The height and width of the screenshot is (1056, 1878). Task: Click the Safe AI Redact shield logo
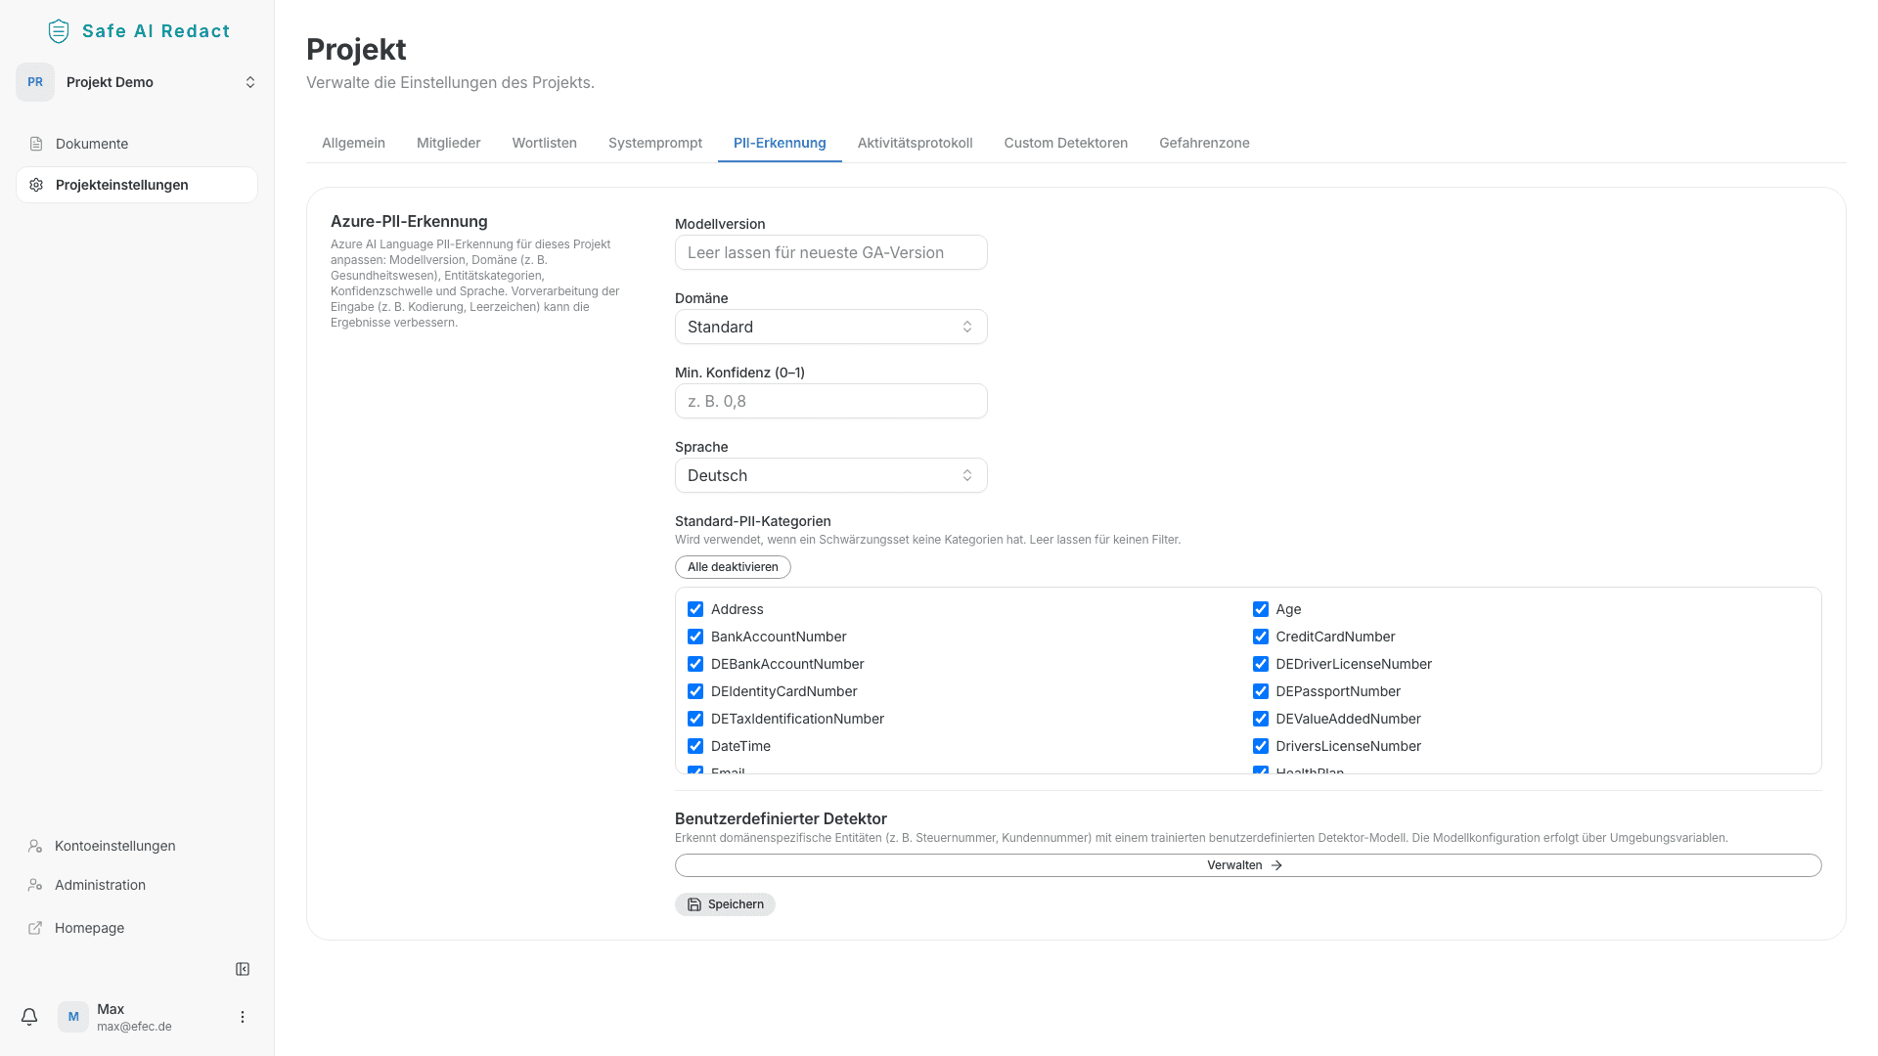[59, 31]
